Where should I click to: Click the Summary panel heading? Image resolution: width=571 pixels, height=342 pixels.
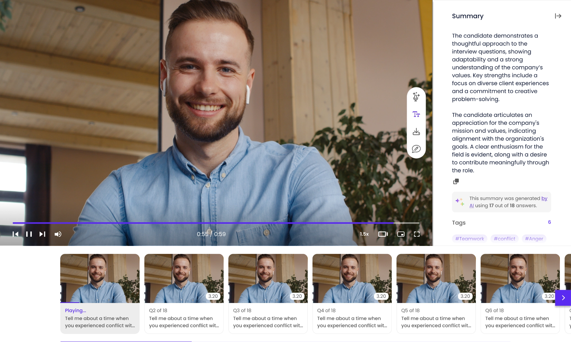pos(468,16)
